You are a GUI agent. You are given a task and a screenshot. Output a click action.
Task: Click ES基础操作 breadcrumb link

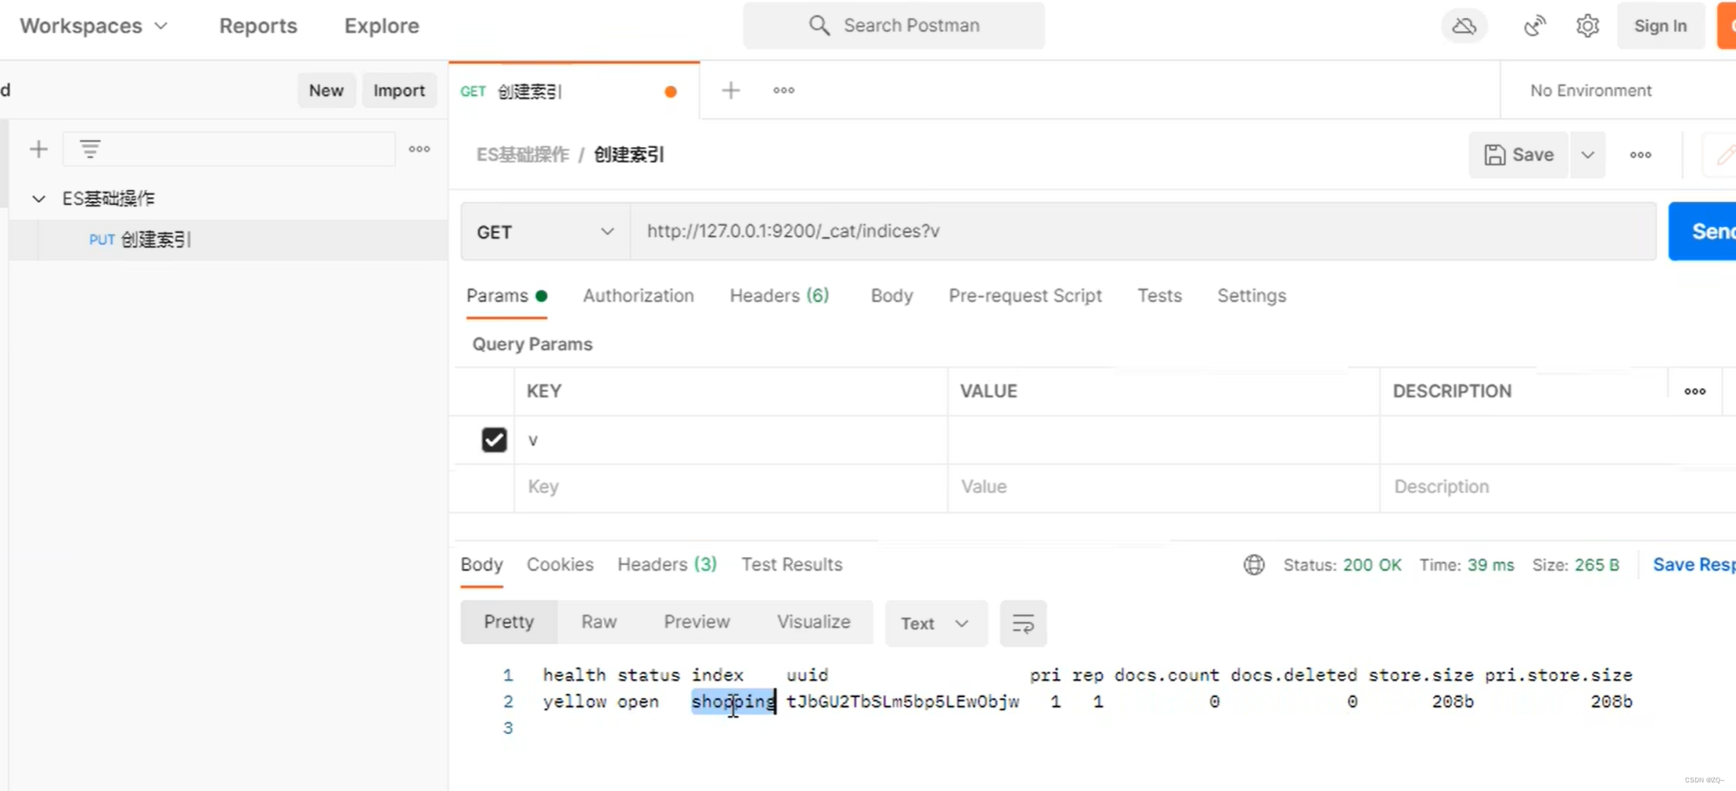(523, 155)
